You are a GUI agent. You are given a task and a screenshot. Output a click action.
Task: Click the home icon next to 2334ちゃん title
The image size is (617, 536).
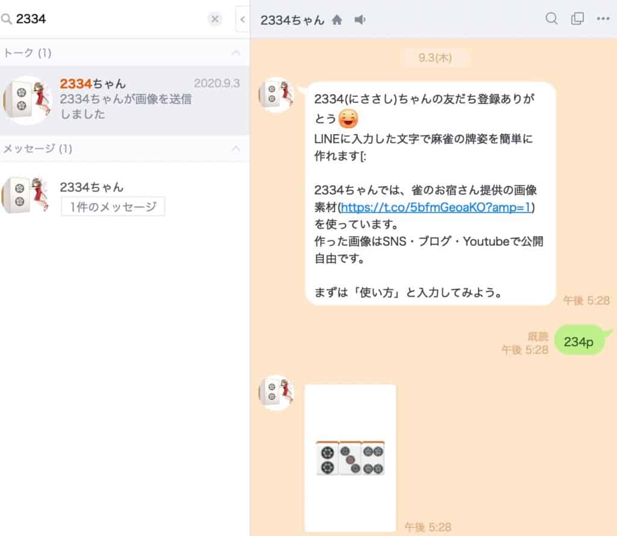pyautogui.click(x=337, y=20)
